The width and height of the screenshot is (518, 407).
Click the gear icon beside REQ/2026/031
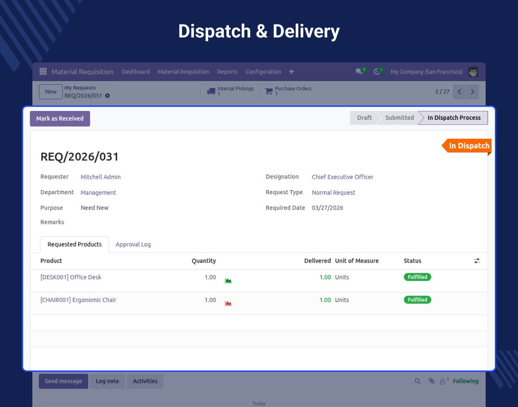108,96
